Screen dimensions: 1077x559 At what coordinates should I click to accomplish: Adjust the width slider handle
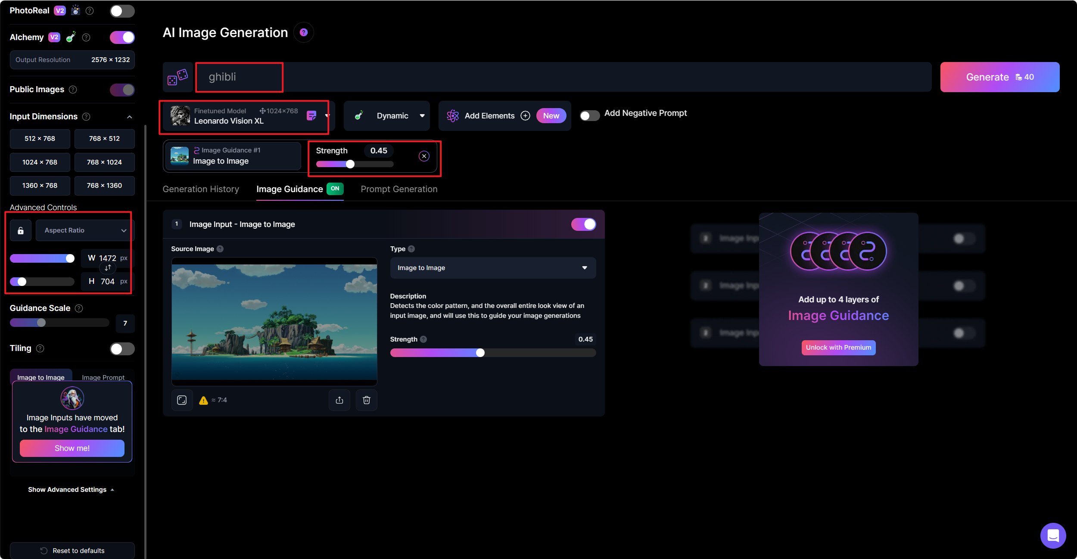click(x=70, y=258)
